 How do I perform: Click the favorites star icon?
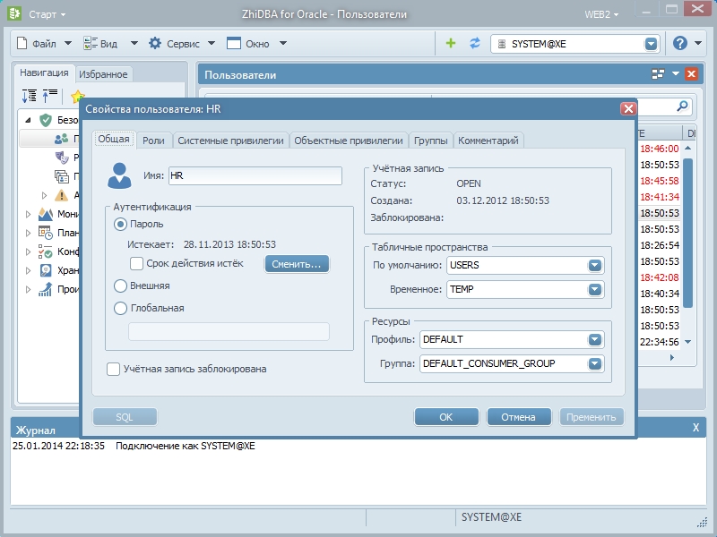[x=77, y=96]
